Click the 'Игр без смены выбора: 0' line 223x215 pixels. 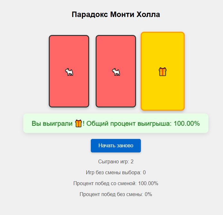(116, 173)
